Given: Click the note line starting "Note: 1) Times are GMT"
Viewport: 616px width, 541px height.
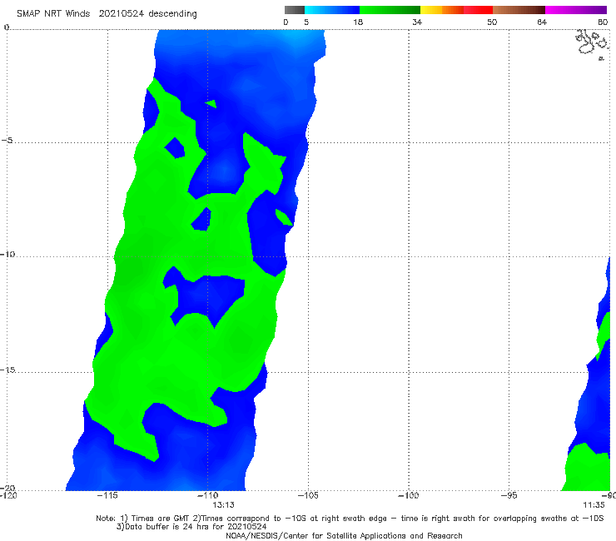Looking at the screenshot, I should (x=350, y=519).
